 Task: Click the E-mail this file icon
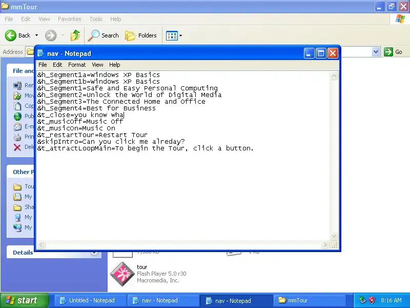tap(17, 126)
